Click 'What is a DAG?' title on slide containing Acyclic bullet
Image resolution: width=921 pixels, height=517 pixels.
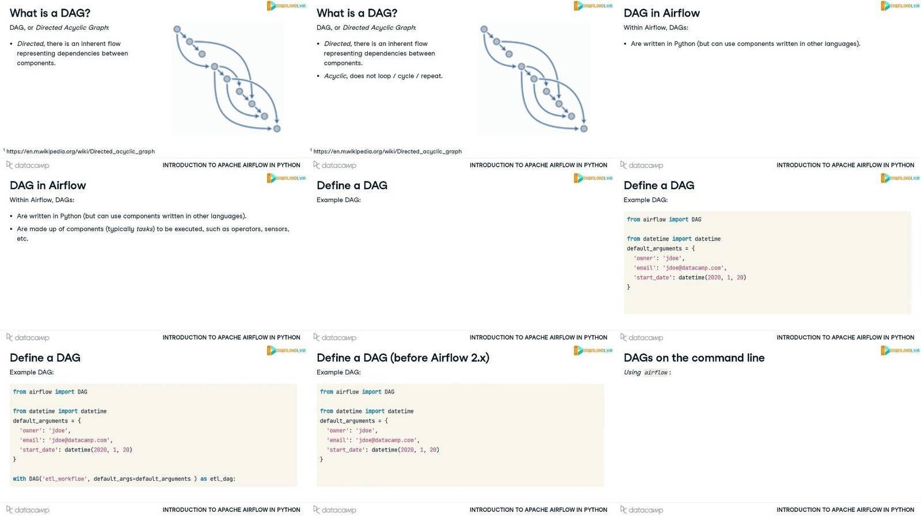tap(357, 13)
